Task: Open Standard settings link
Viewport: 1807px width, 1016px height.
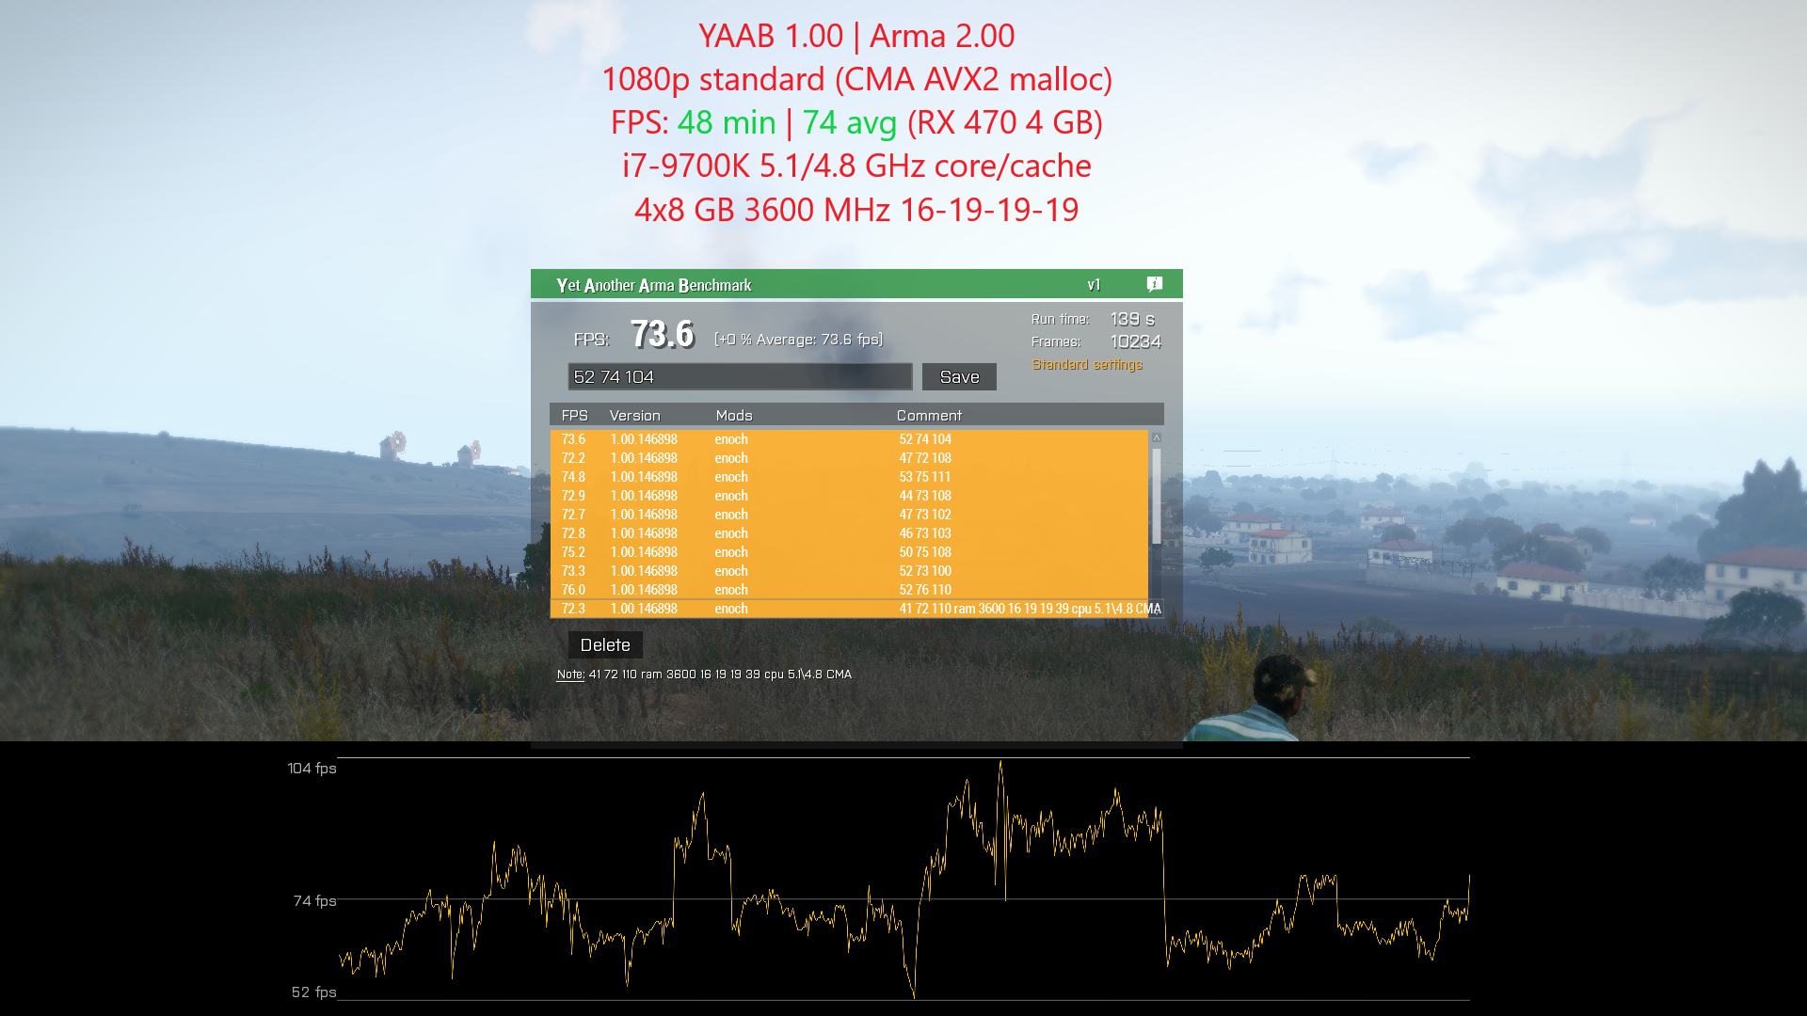Action: pos(1087,365)
